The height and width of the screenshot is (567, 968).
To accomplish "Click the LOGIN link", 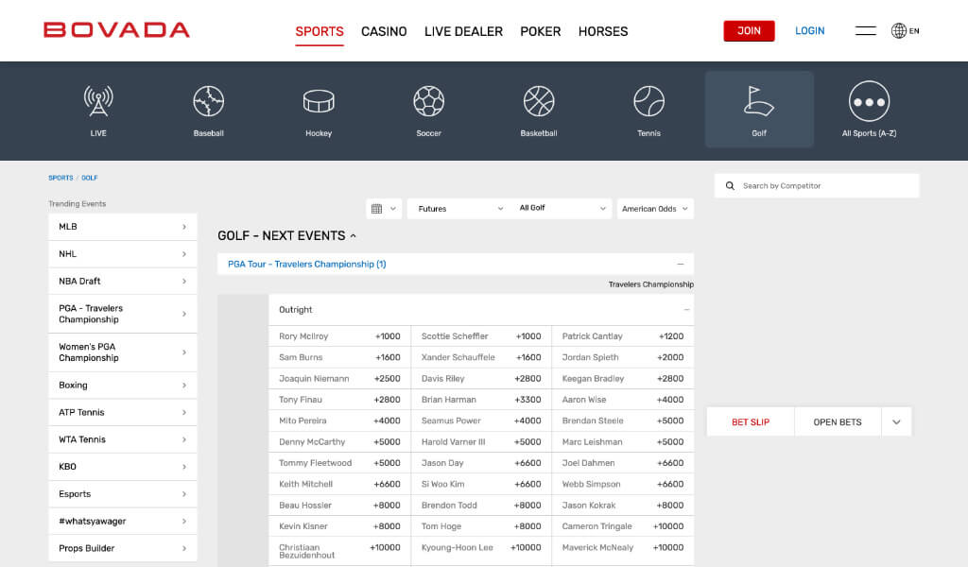I will 809,31.
